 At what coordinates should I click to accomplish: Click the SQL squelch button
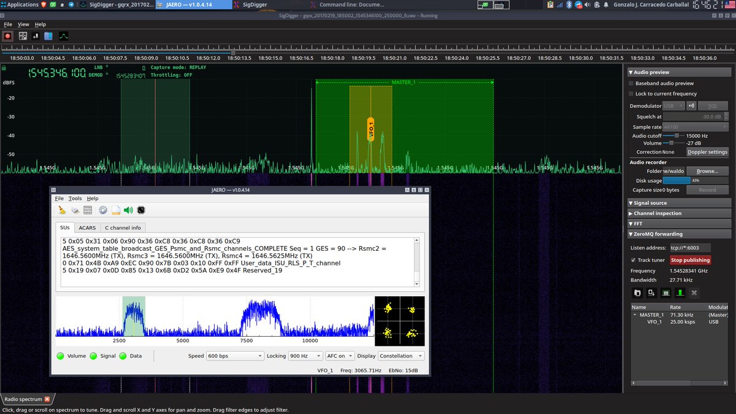coord(713,105)
